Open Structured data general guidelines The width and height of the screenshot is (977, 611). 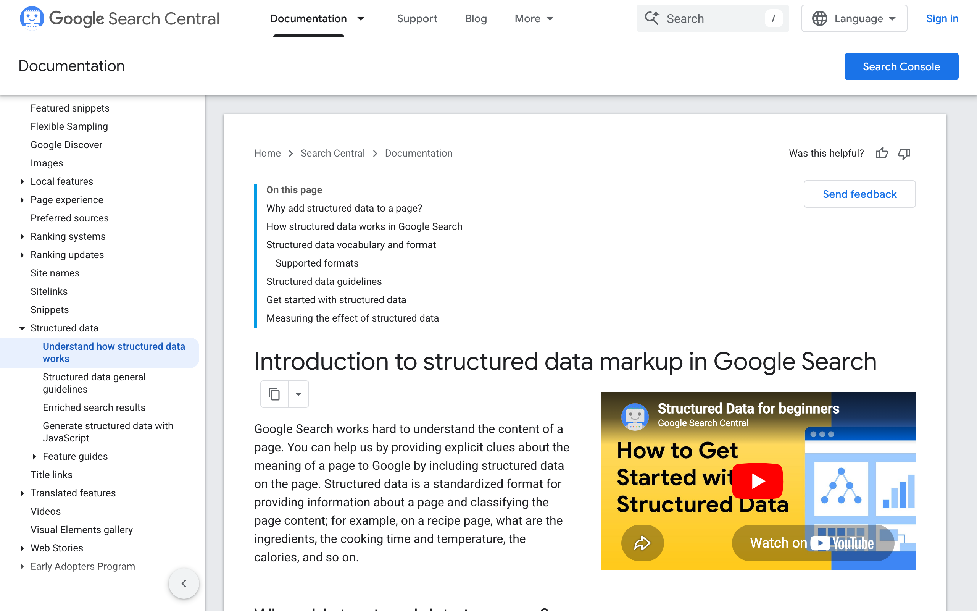click(x=94, y=383)
